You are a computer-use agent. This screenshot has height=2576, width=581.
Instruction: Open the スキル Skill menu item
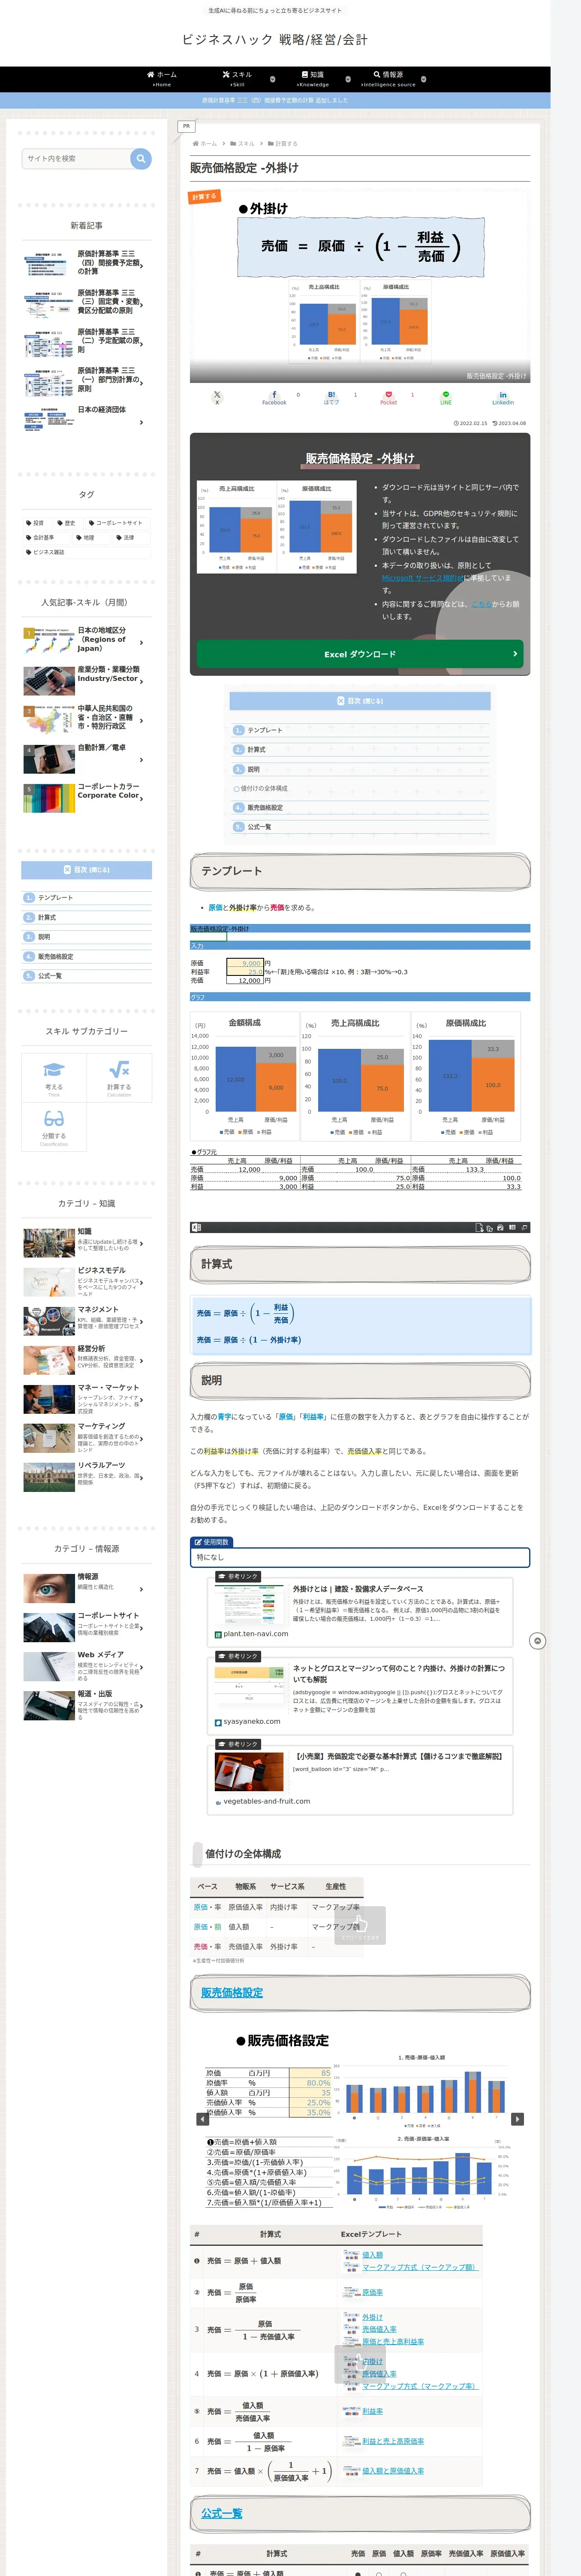tap(238, 79)
